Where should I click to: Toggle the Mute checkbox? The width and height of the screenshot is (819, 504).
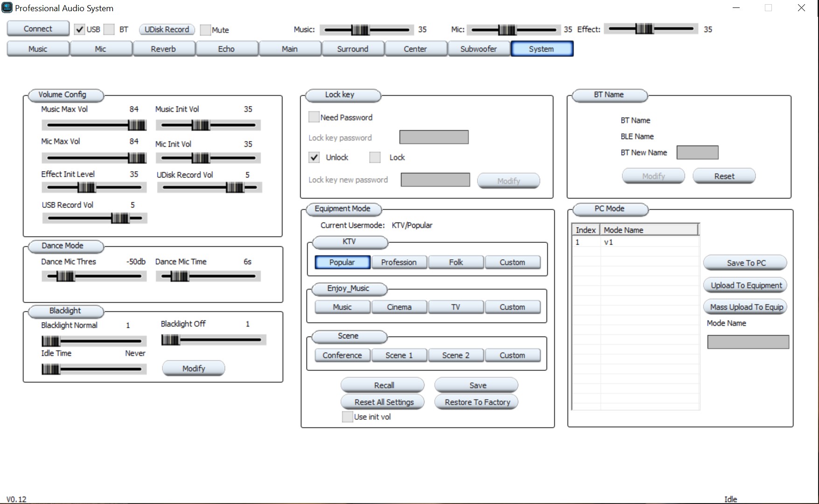205,30
